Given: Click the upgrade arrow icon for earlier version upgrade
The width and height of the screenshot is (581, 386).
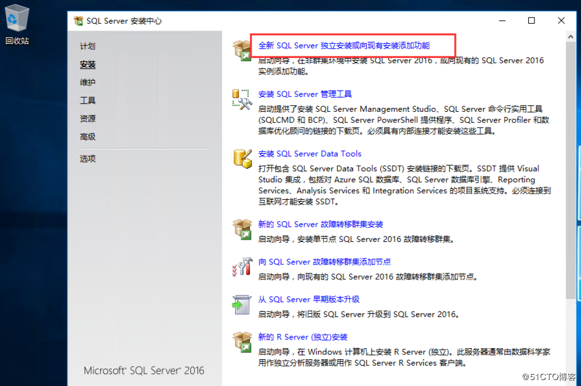Looking at the screenshot, I should [242, 304].
